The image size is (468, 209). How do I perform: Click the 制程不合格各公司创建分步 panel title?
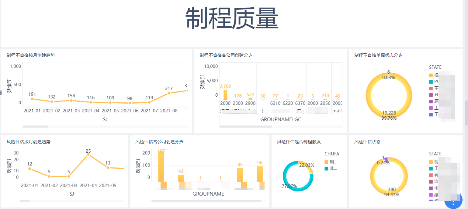[x=226, y=55]
